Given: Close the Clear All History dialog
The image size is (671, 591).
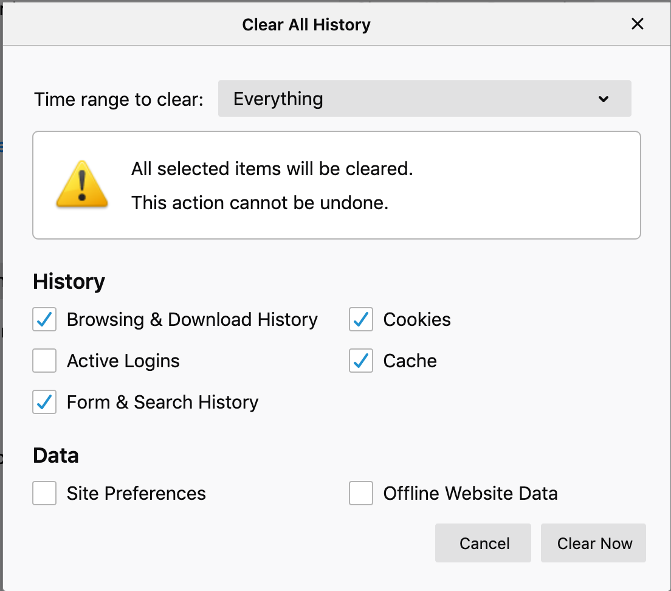Looking at the screenshot, I should (637, 24).
